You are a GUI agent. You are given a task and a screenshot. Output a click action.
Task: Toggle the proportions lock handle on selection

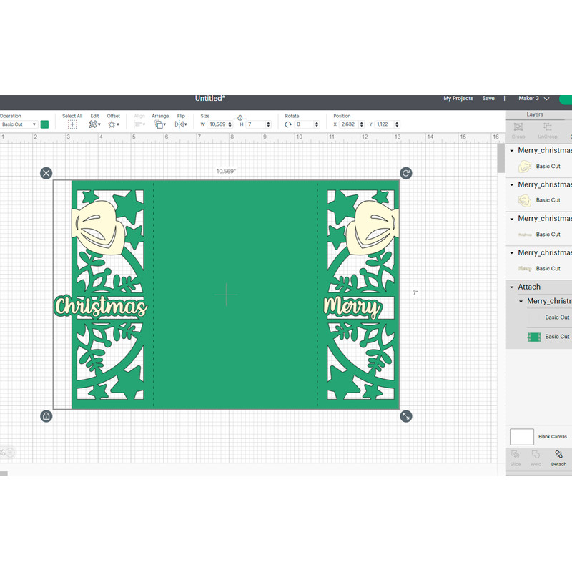(x=46, y=415)
